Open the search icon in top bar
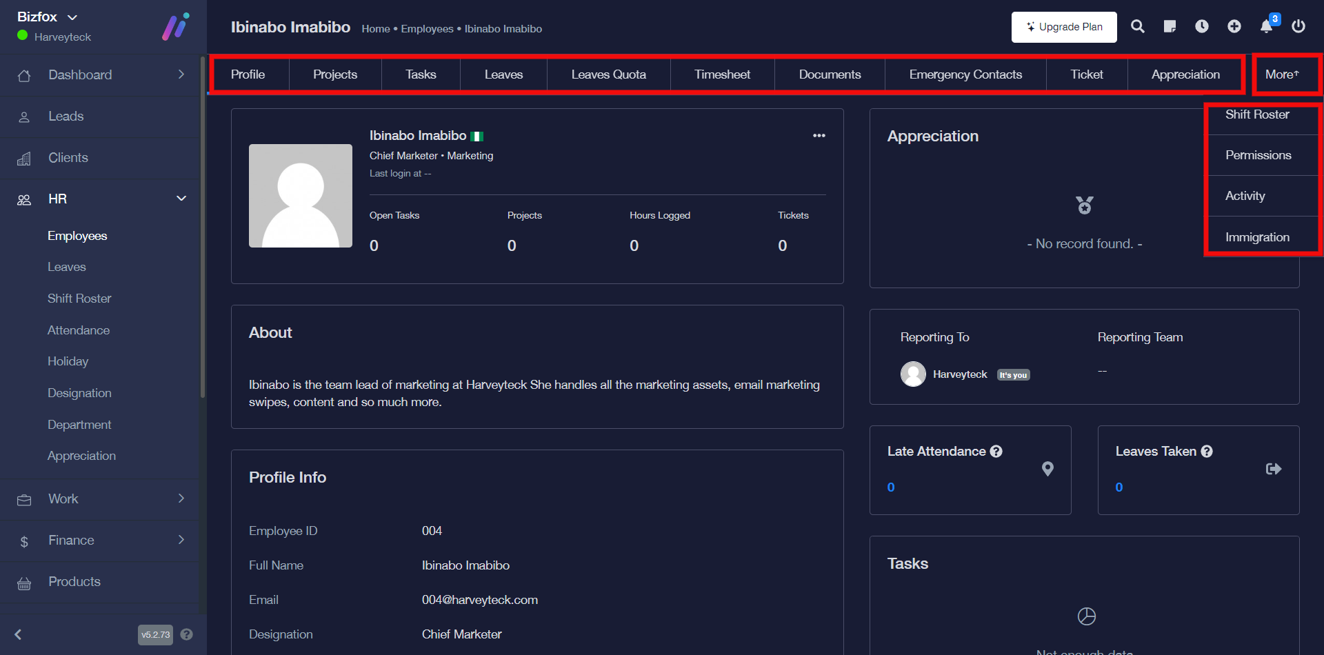This screenshot has width=1324, height=655. click(1138, 27)
